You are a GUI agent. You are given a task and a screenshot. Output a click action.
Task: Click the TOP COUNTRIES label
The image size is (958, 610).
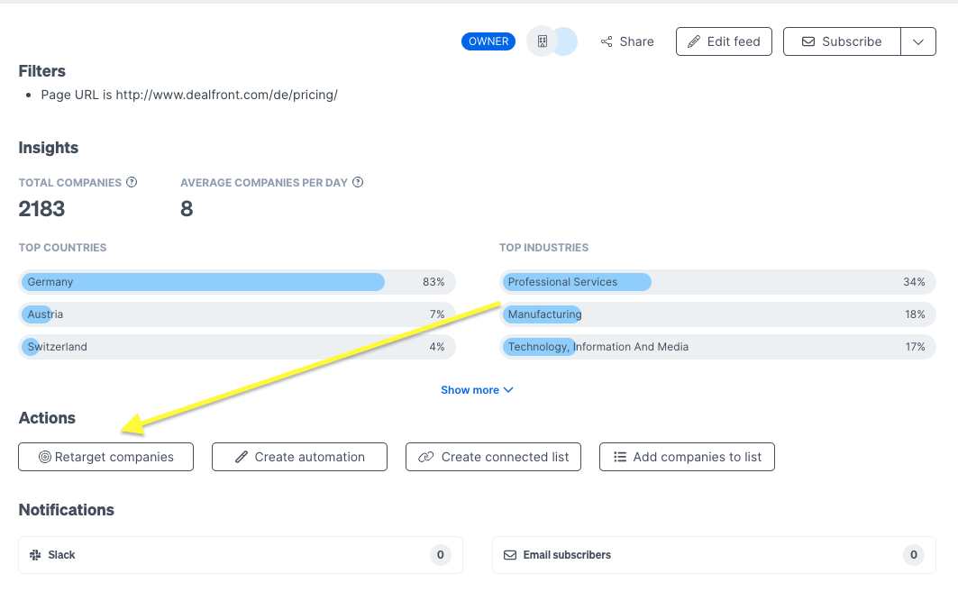62,247
